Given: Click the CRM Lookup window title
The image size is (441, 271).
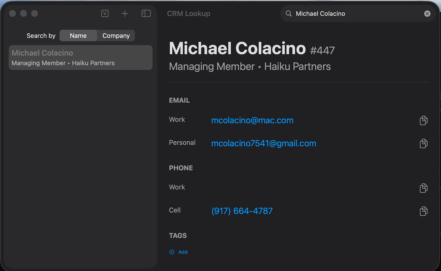Looking at the screenshot, I should click(x=189, y=14).
